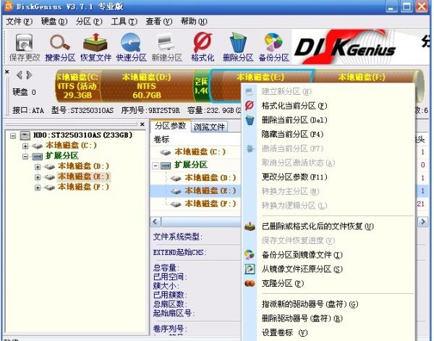Select 本地磁盘(D:) row in the partition list
This screenshot has width=434, height=341.
(196, 177)
